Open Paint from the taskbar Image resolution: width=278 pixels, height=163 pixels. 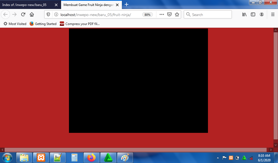point(125,158)
